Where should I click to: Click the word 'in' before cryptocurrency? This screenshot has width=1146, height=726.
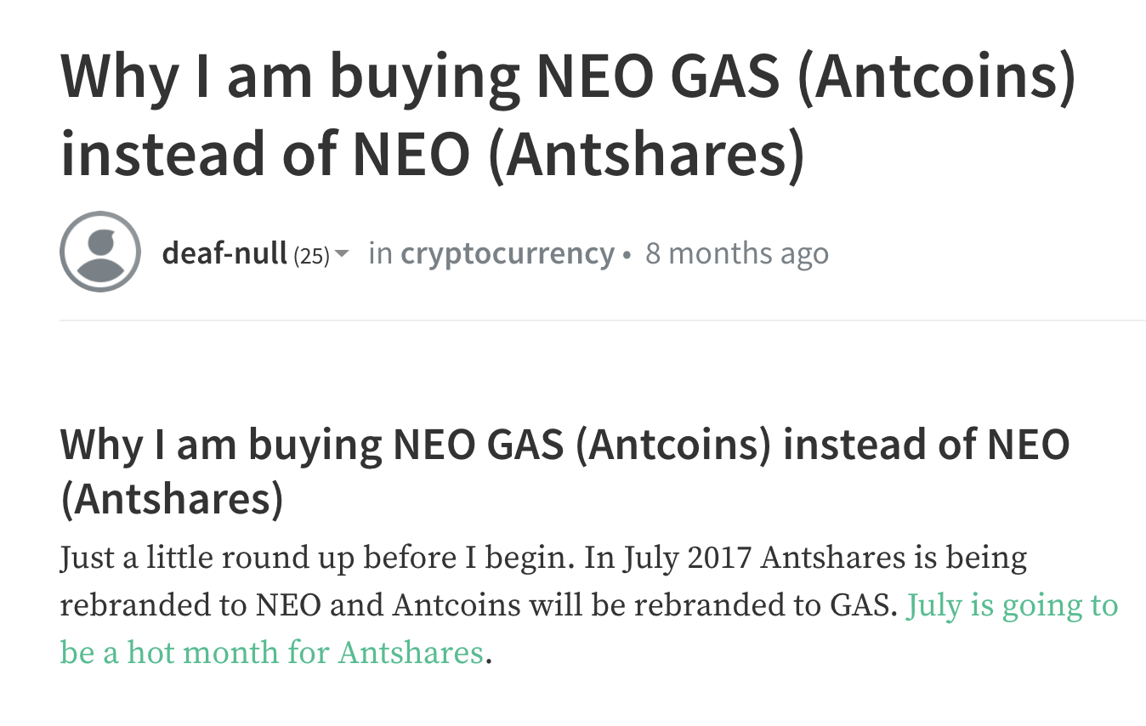click(x=380, y=253)
